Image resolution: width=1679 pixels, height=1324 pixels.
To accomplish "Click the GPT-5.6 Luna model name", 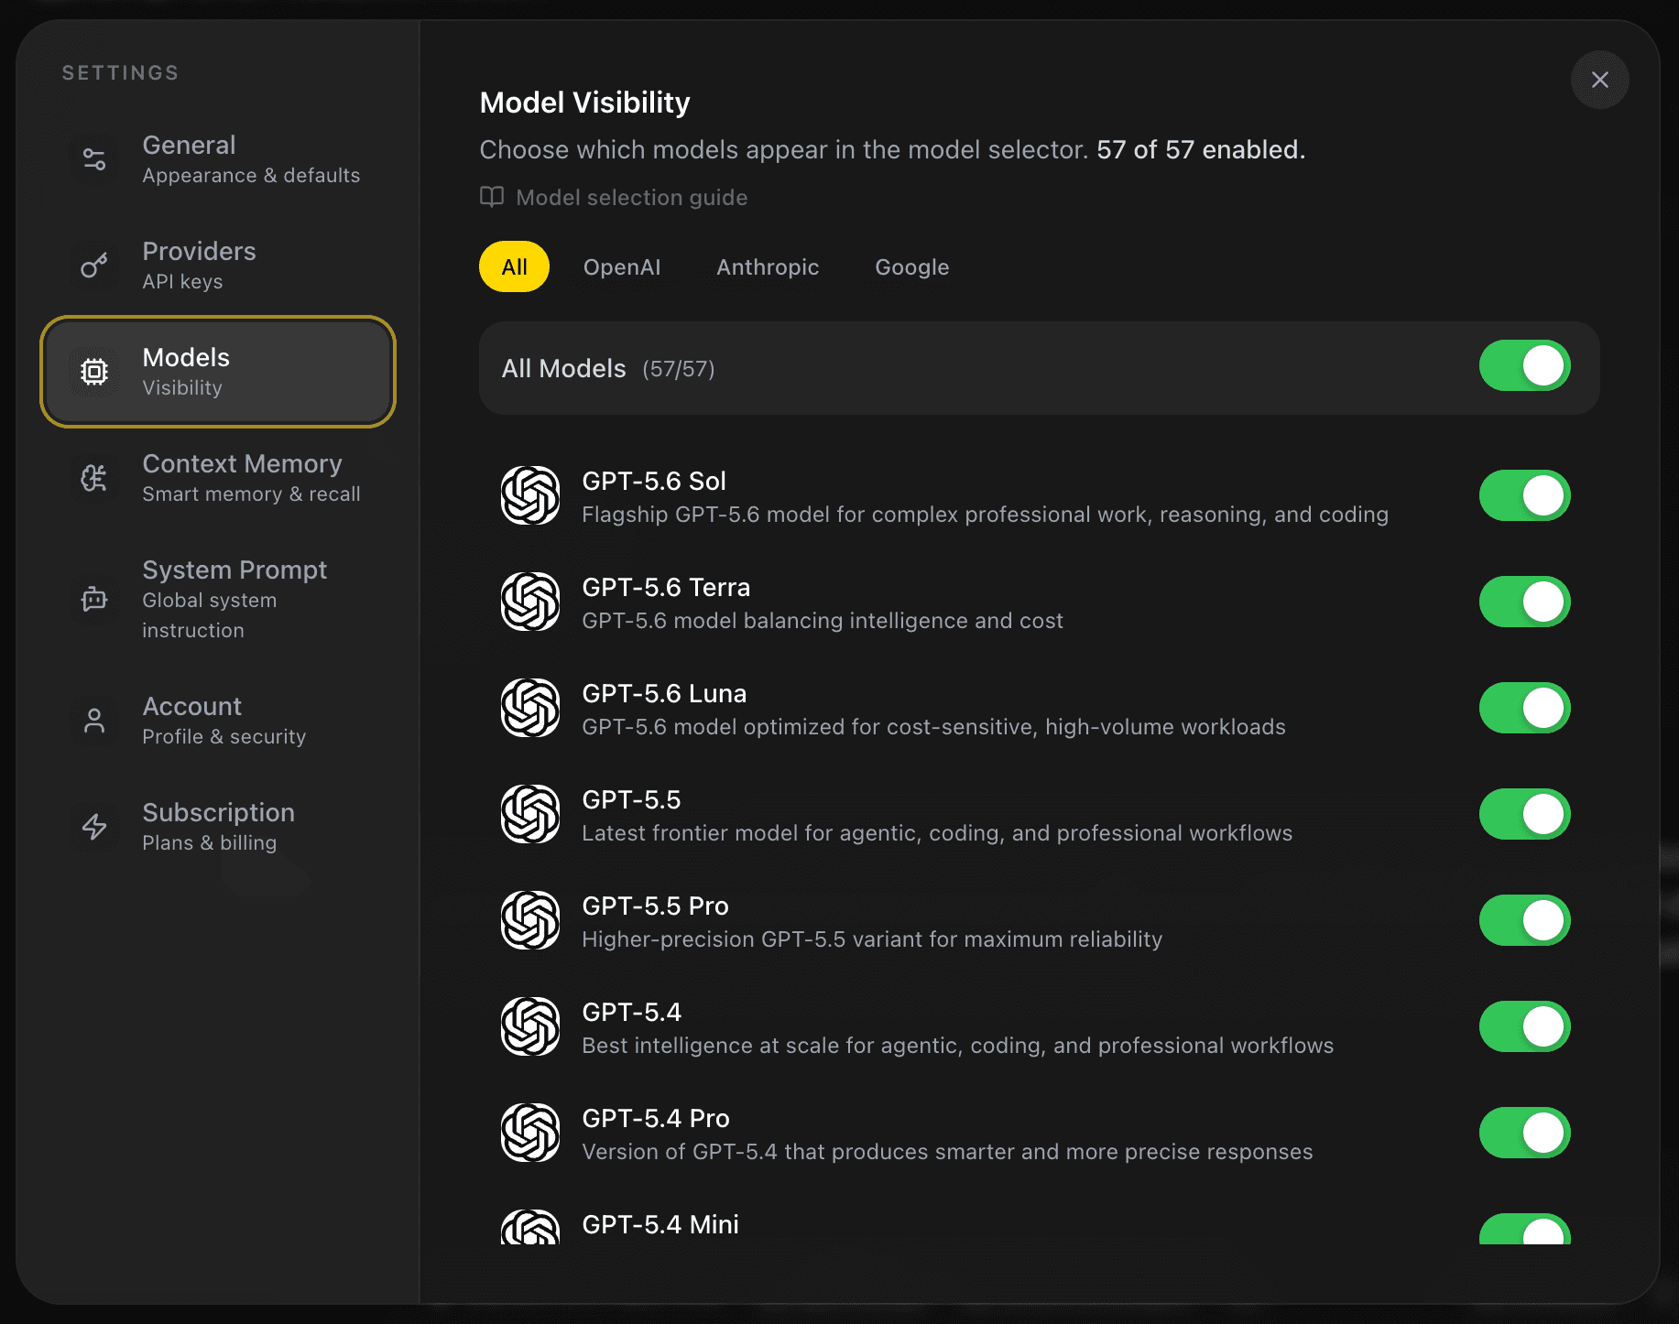I will (x=664, y=693).
